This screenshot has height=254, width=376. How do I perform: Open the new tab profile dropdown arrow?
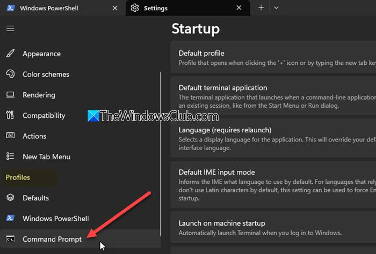[276, 8]
